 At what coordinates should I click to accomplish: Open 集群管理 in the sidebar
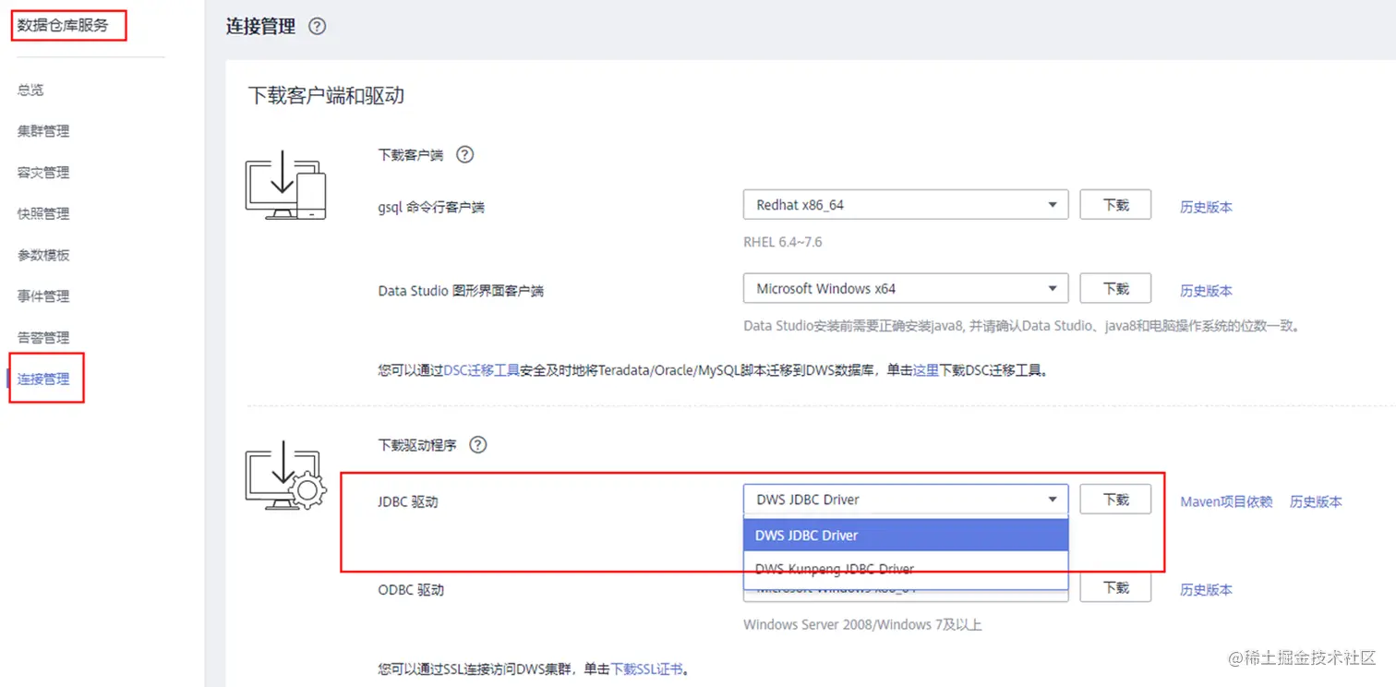(43, 131)
